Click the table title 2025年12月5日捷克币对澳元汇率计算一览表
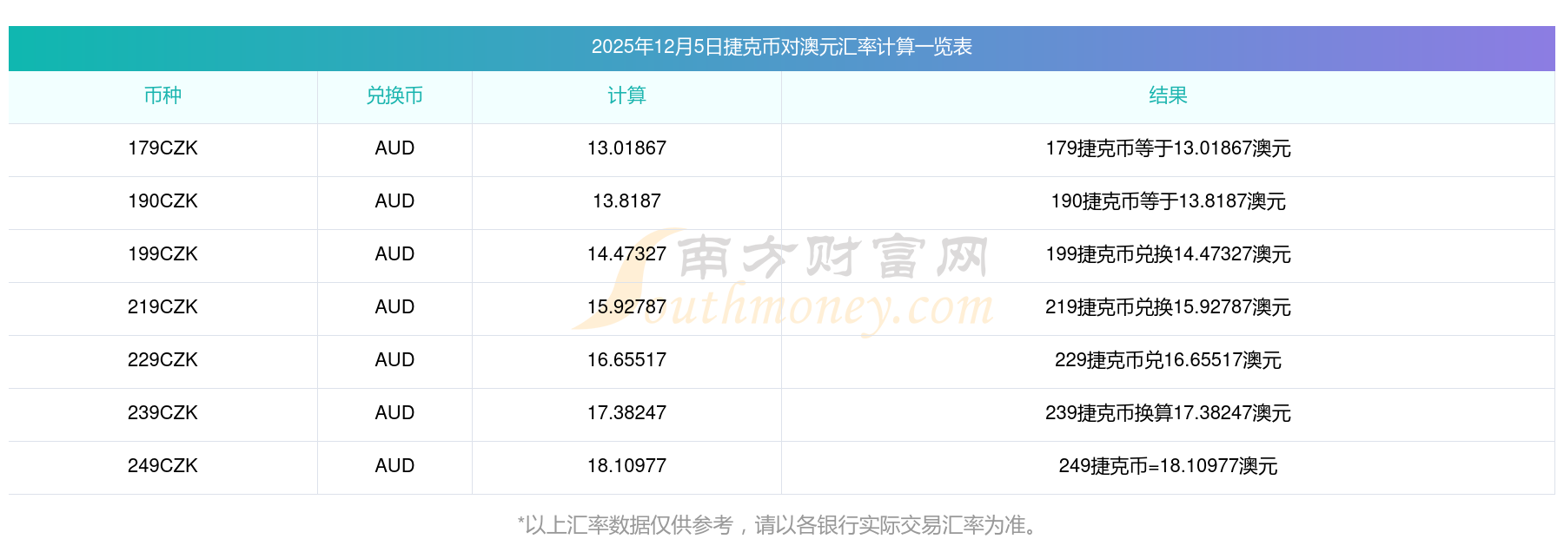Viewport: 1564px width, 552px height. pos(781,47)
